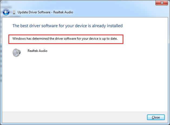The width and height of the screenshot is (170, 125).
Task: Click the small device icon in title bar
Action: tap(14, 12)
